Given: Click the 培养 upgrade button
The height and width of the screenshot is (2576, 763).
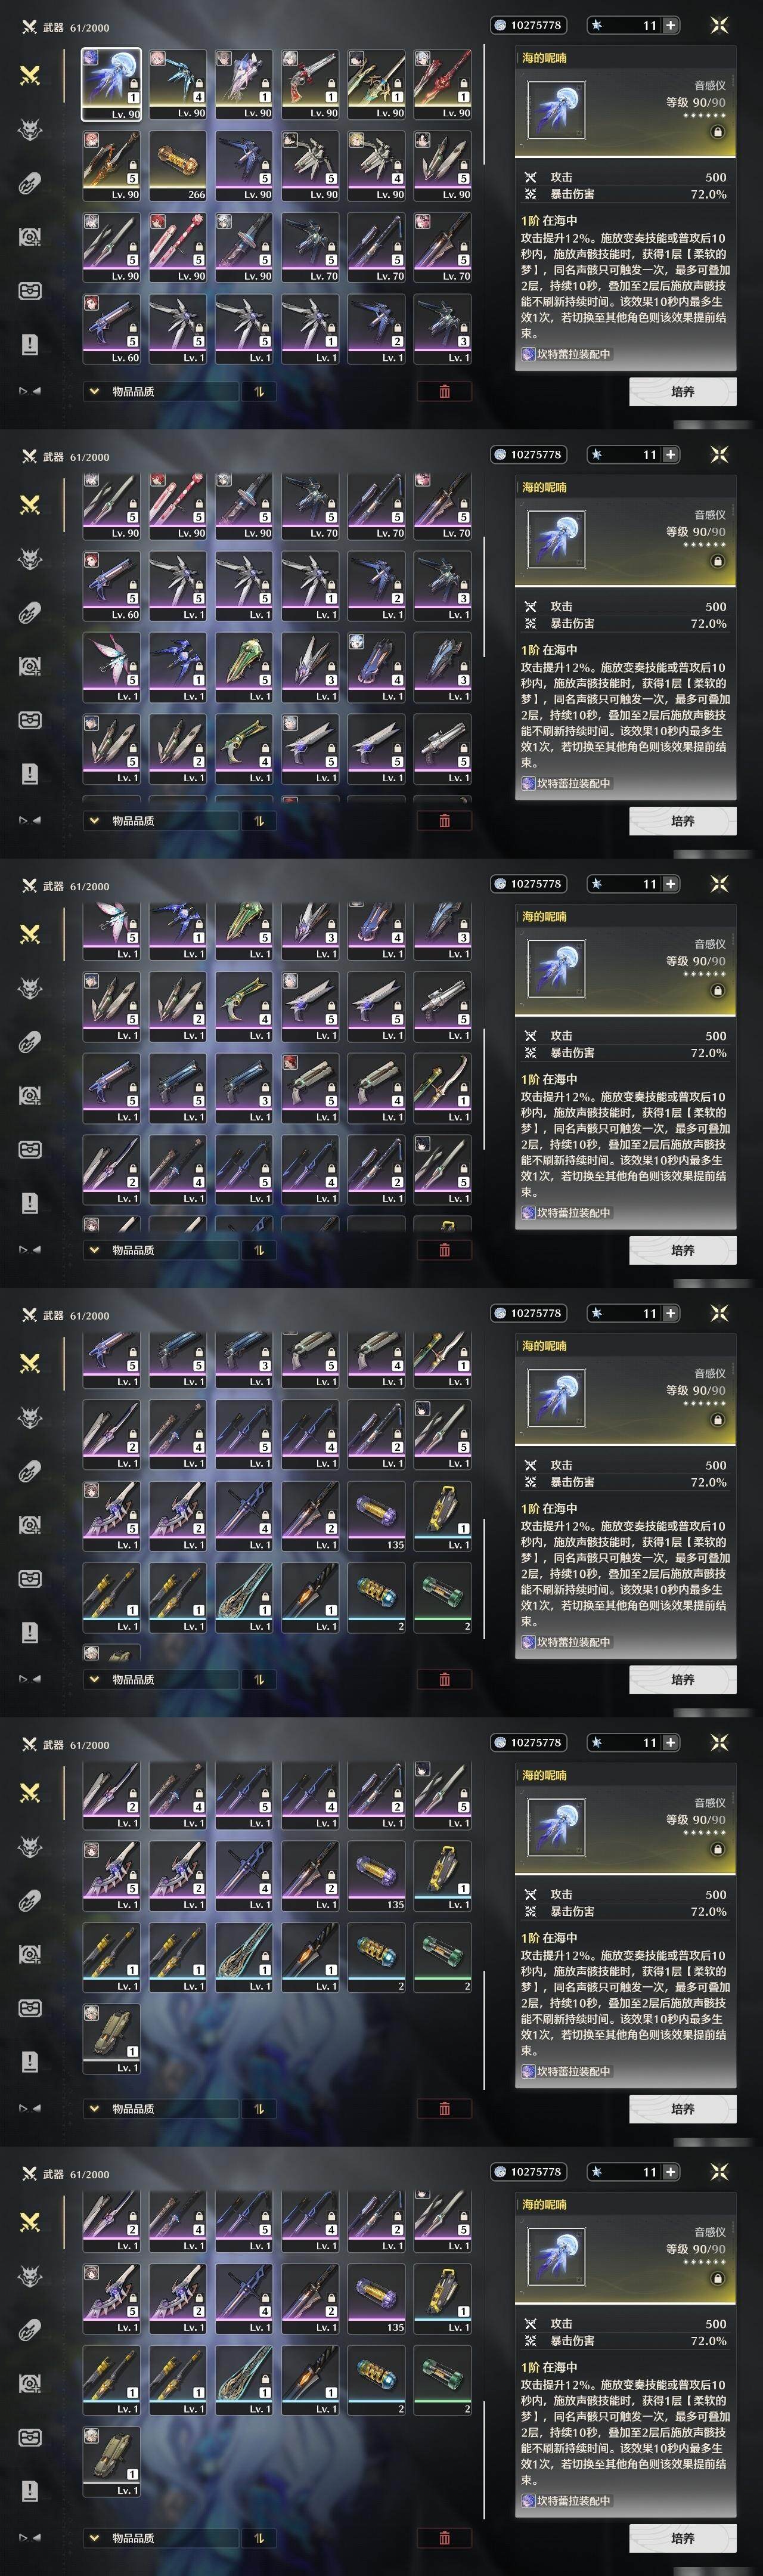Looking at the screenshot, I should (682, 391).
